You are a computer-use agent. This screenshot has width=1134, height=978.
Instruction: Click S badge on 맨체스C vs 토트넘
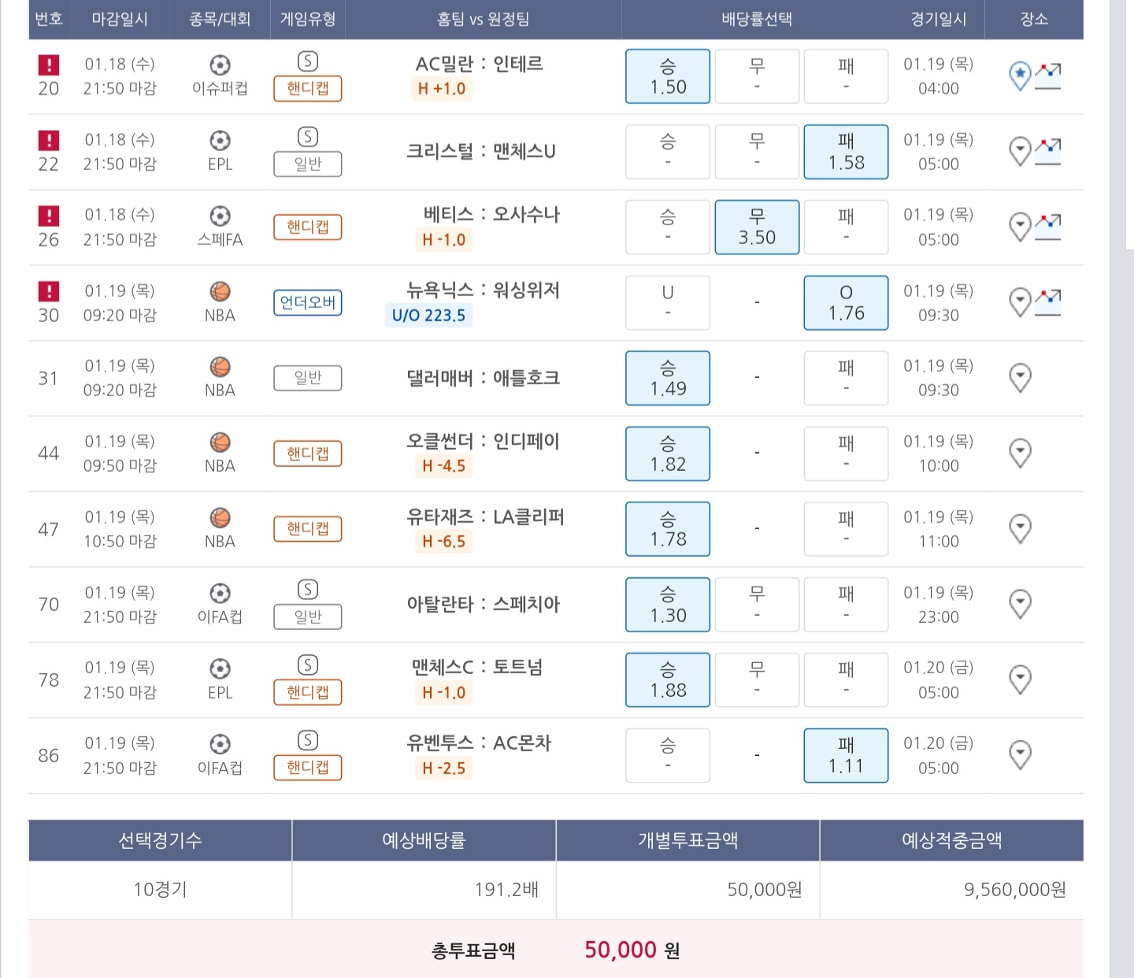point(308,665)
